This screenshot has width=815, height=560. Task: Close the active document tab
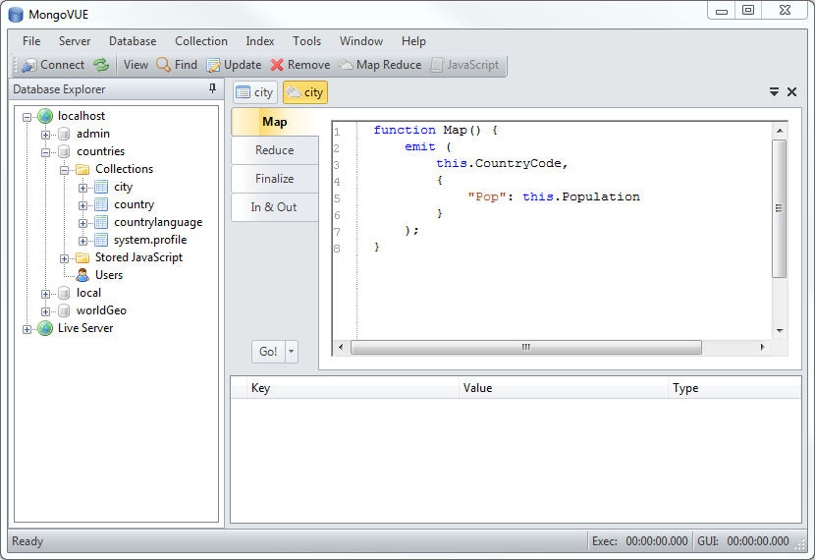pos(791,91)
